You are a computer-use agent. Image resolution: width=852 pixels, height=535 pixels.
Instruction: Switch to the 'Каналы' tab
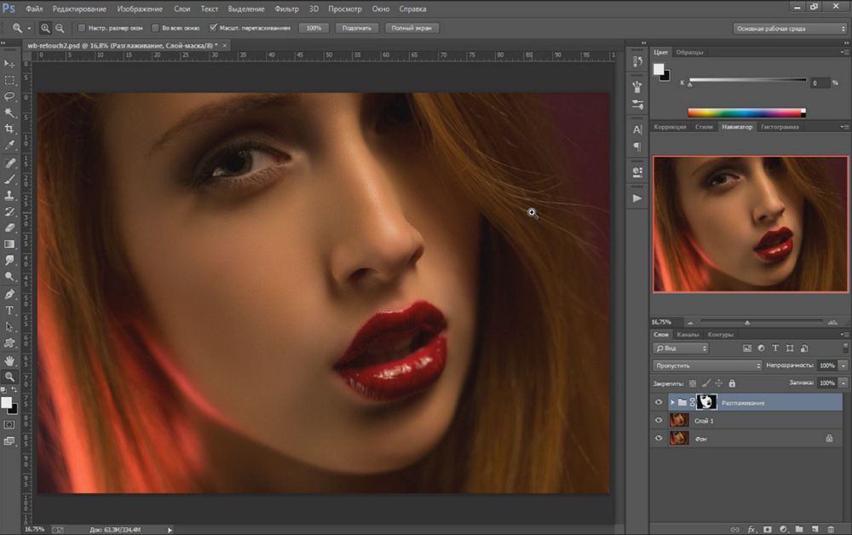click(x=688, y=334)
